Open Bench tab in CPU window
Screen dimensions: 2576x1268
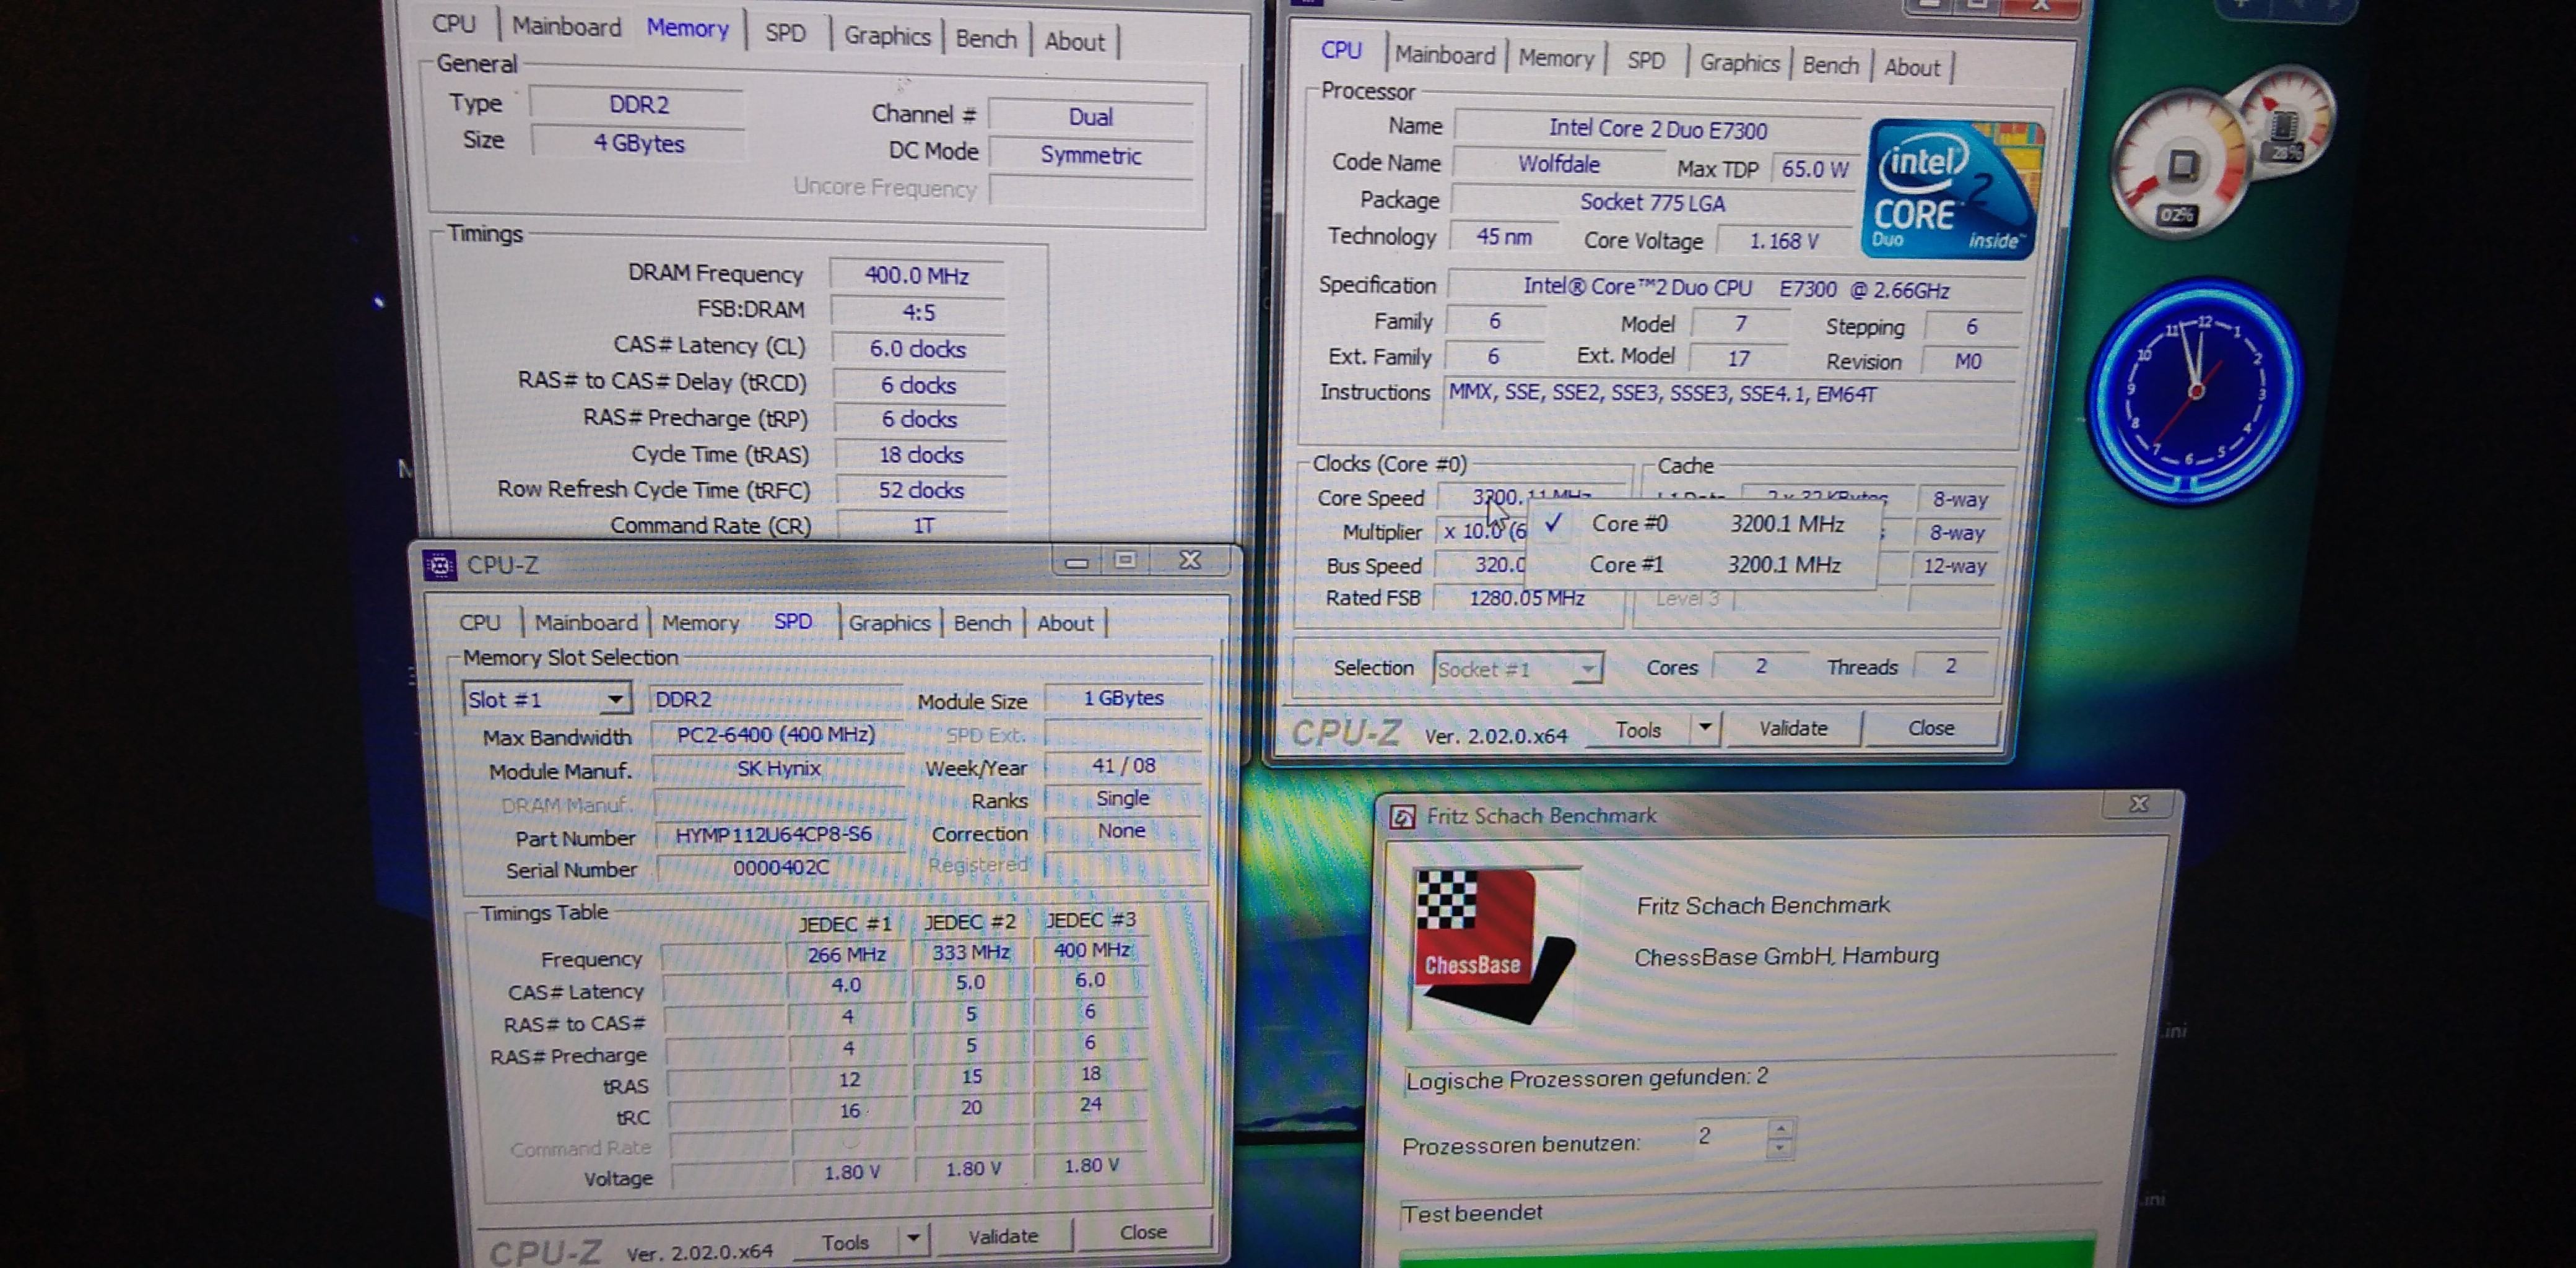[1830, 65]
